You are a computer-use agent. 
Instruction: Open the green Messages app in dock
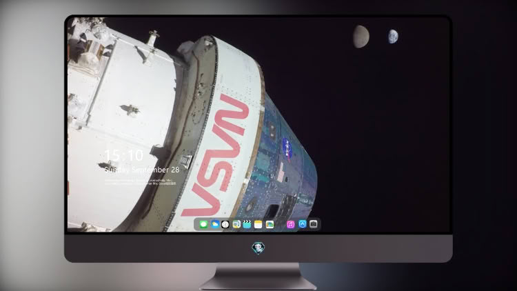tap(203, 224)
